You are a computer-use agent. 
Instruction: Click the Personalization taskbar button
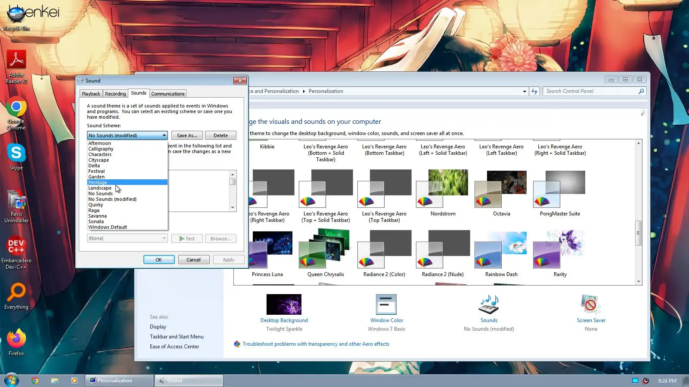pyautogui.click(x=119, y=381)
